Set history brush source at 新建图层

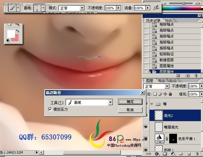[x=146, y=60]
